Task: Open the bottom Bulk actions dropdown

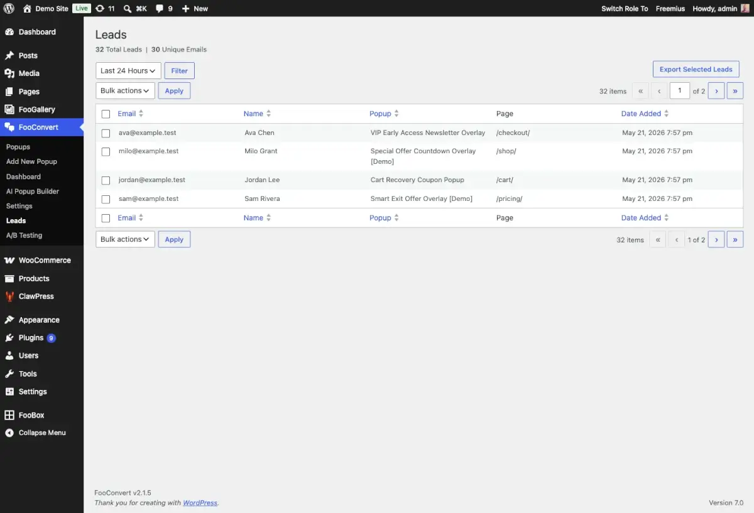Action: (125, 239)
